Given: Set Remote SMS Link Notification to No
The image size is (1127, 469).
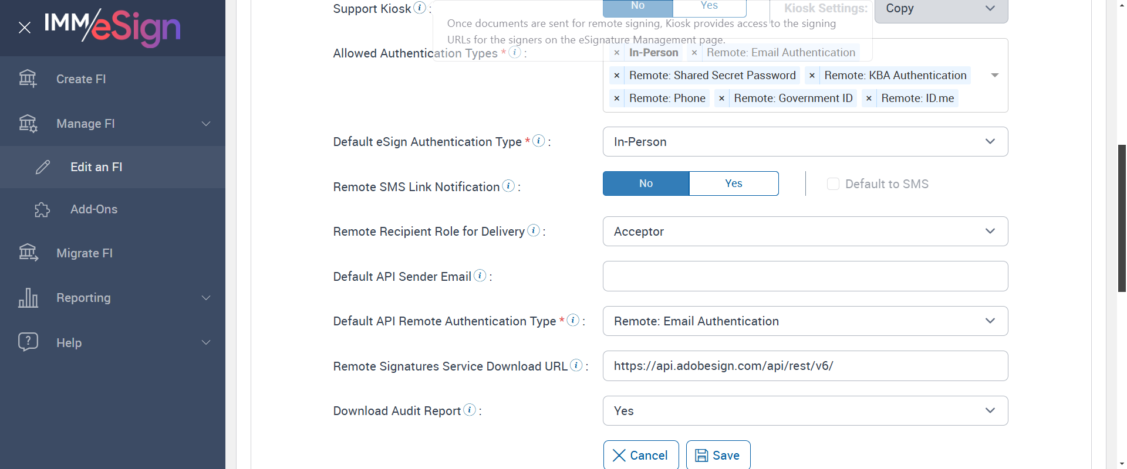Looking at the screenshot, I should coord(646,183).
